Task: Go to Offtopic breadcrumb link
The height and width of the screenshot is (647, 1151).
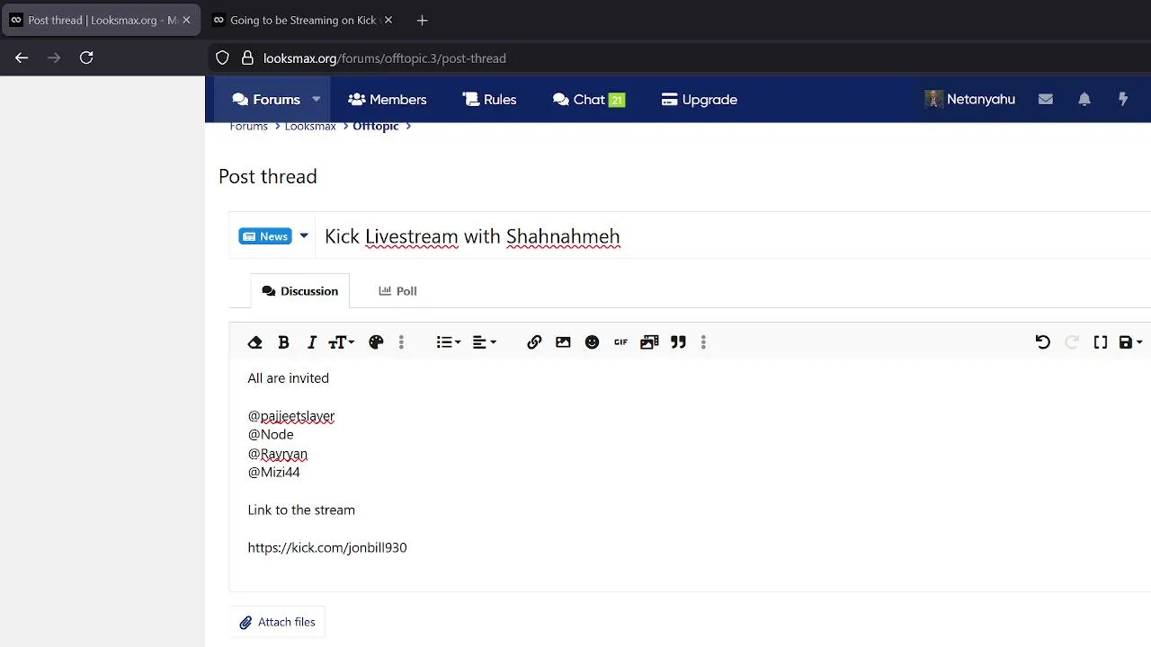Action: (x=376, y=126)
